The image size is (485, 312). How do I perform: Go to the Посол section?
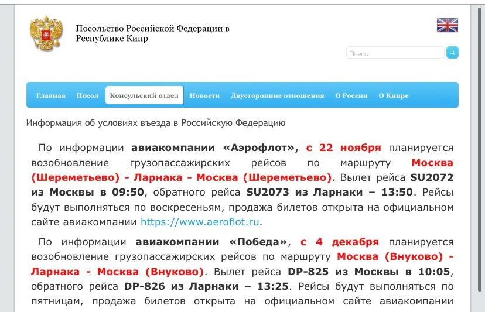click(x=87, y=95)
